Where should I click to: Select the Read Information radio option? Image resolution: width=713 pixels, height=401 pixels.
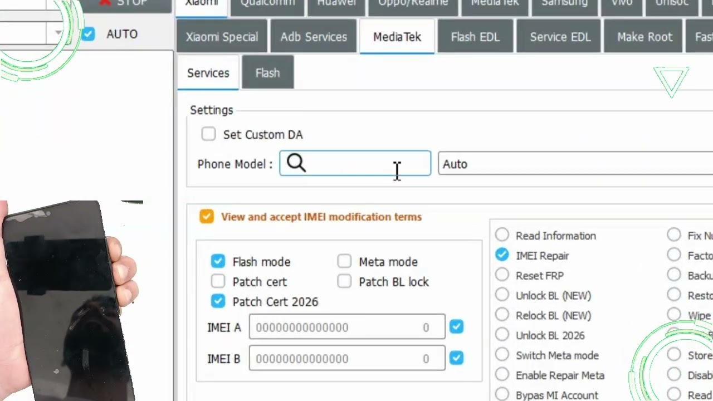[502, 235]
